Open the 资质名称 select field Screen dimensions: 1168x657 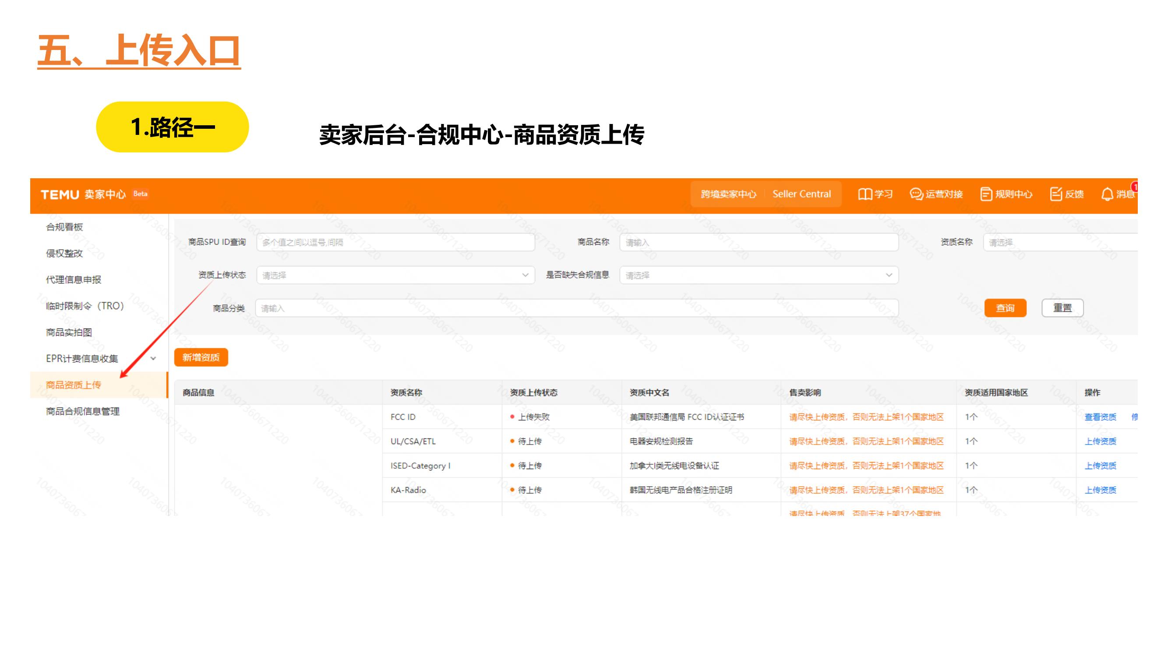[1066, 242]
